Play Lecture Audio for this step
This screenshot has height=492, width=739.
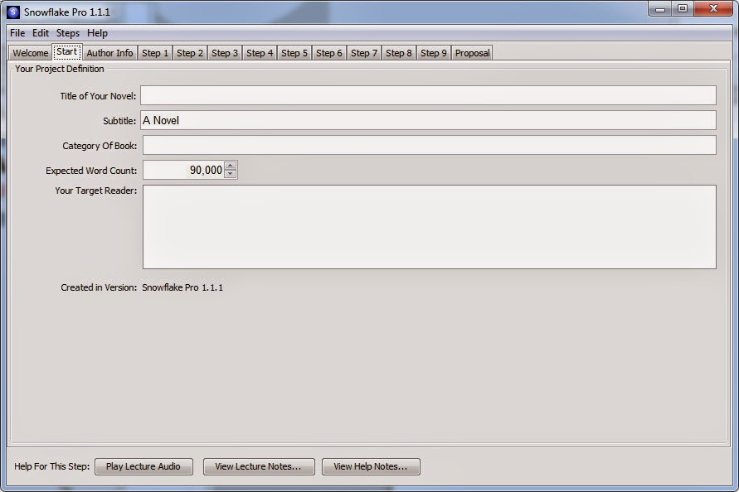click(x=143, y=466)
